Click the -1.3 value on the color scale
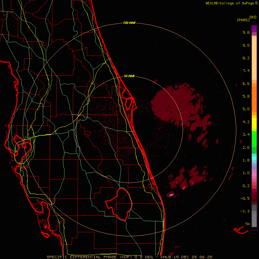 point(245,211)
